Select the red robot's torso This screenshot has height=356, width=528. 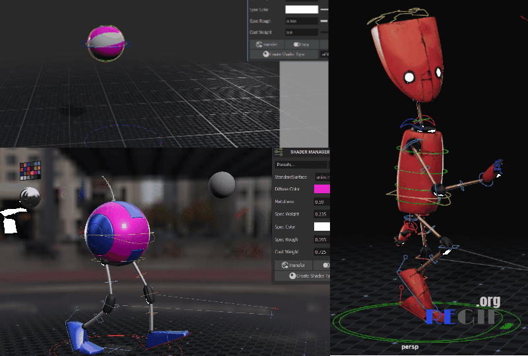(x=420, y=171)
